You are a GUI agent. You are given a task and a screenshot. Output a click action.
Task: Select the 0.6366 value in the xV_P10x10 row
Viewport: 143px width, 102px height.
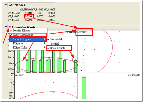52,16
